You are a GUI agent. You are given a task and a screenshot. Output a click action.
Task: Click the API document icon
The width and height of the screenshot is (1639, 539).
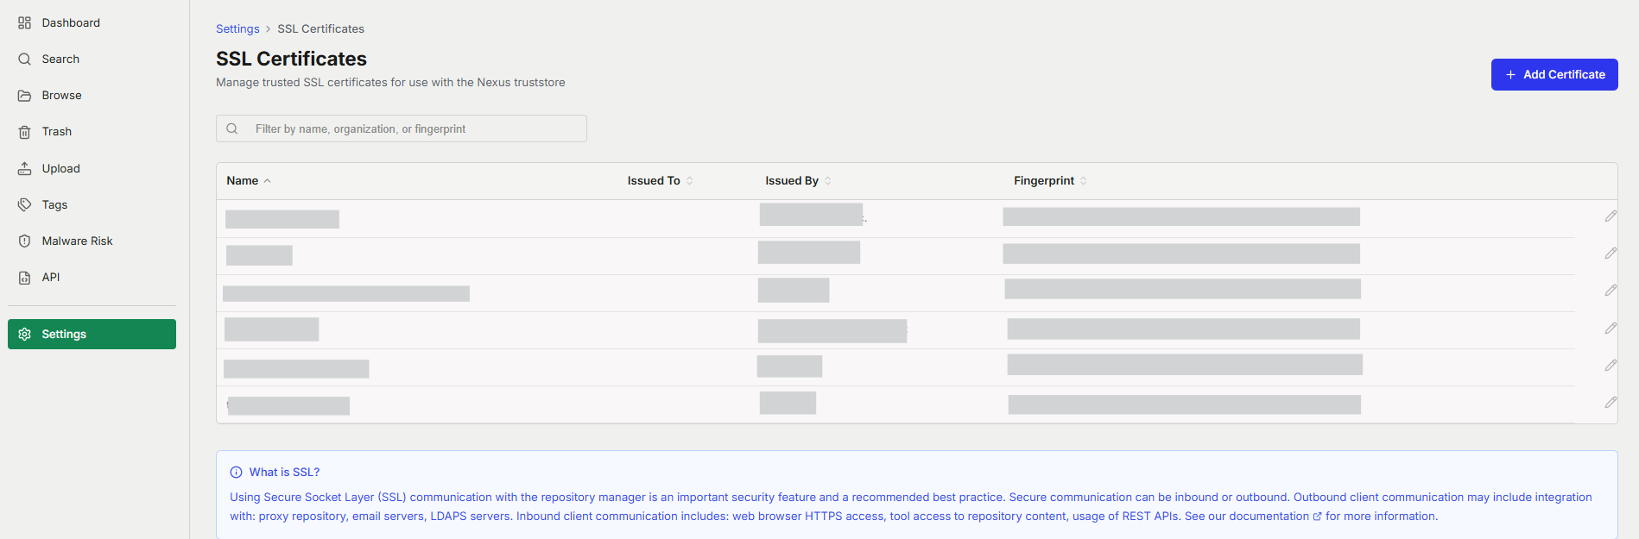24,277
